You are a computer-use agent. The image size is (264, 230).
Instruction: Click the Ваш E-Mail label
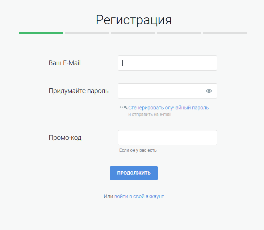coord(65,63)
